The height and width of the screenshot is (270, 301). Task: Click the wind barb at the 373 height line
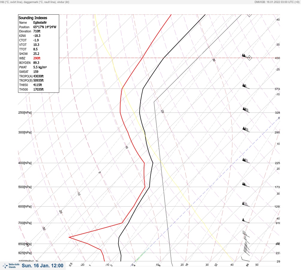(x=246, y=86)
